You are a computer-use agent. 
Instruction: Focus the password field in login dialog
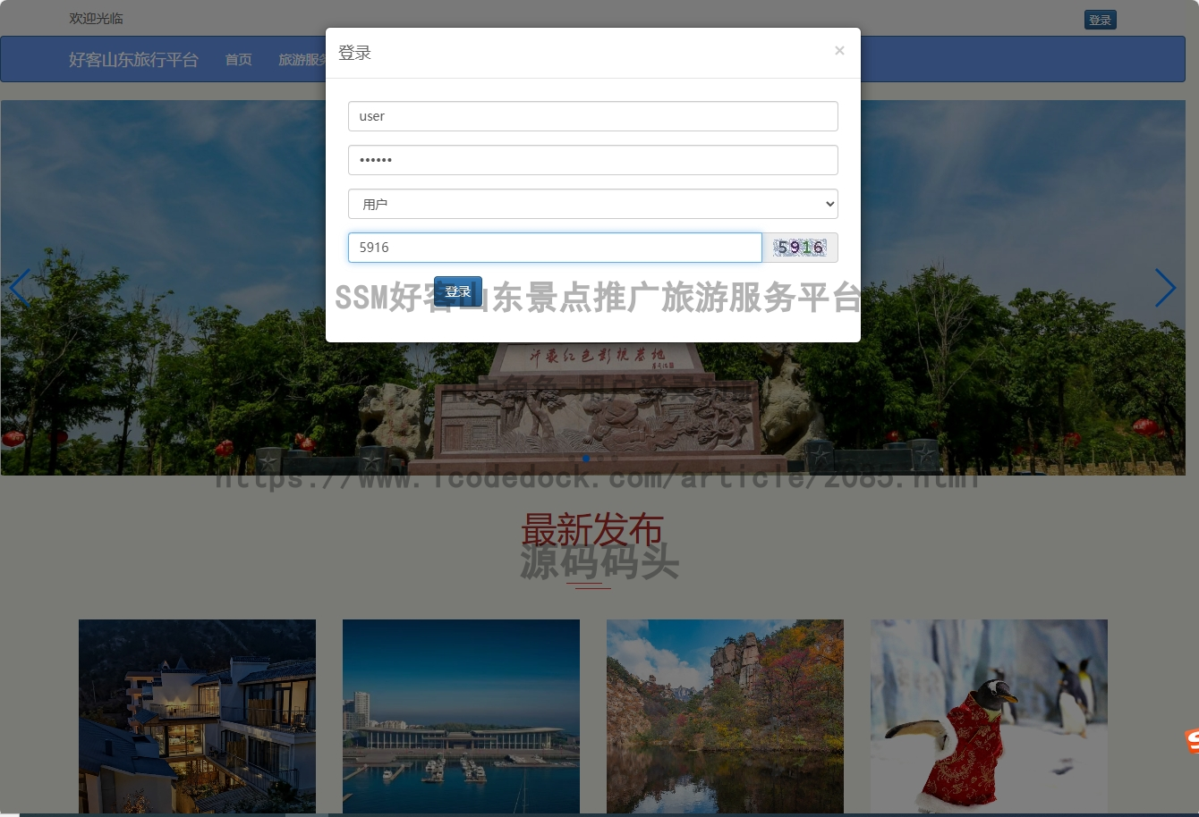592,160
